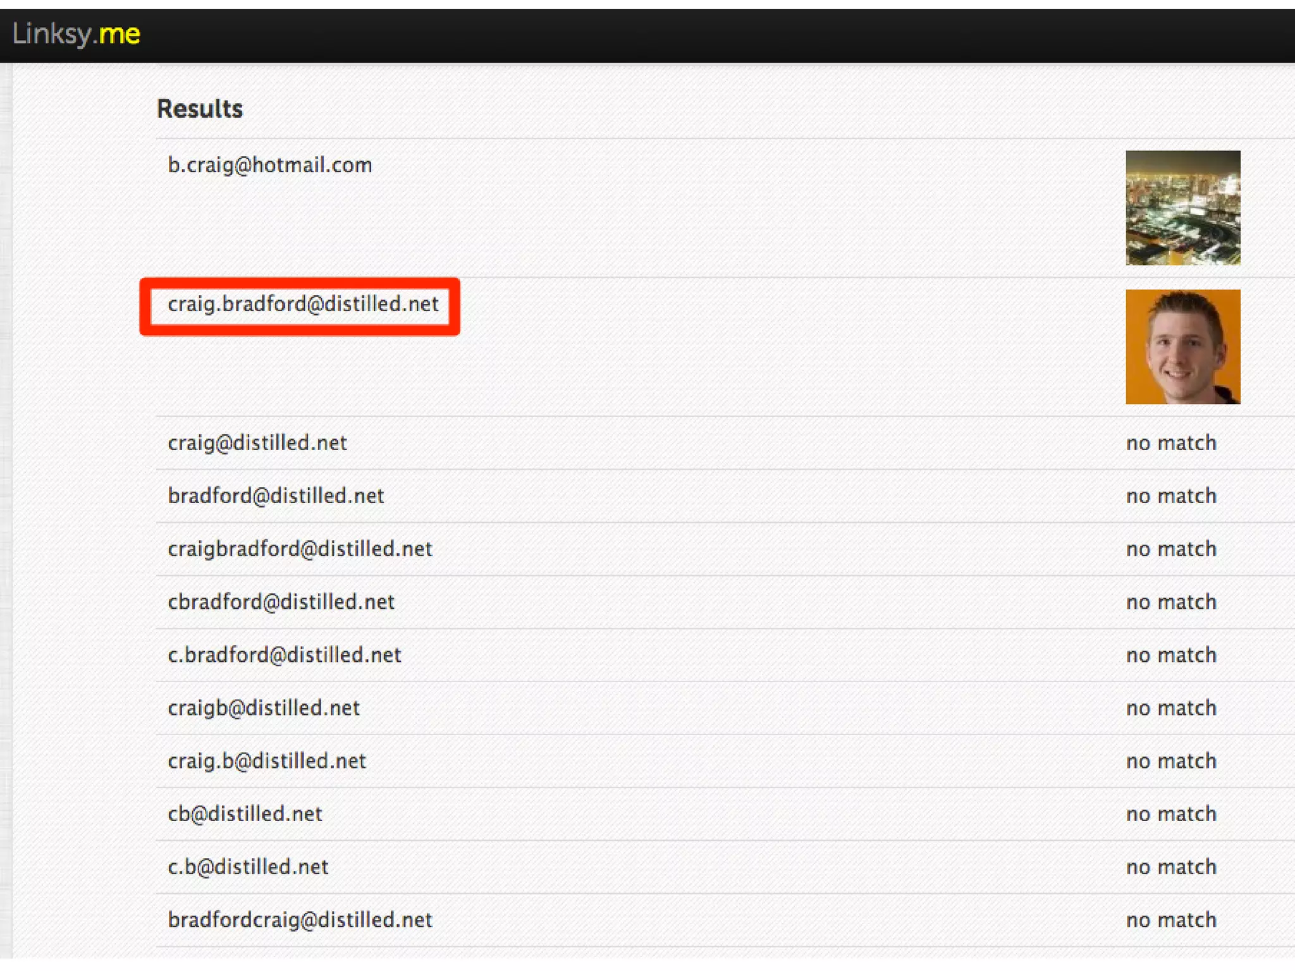Click bradford@distilled.net email text

tap(276, 496)
